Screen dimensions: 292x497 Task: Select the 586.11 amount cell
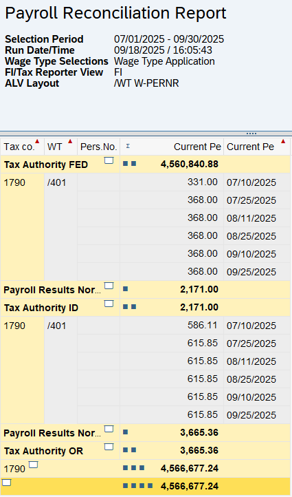point(172,325)
